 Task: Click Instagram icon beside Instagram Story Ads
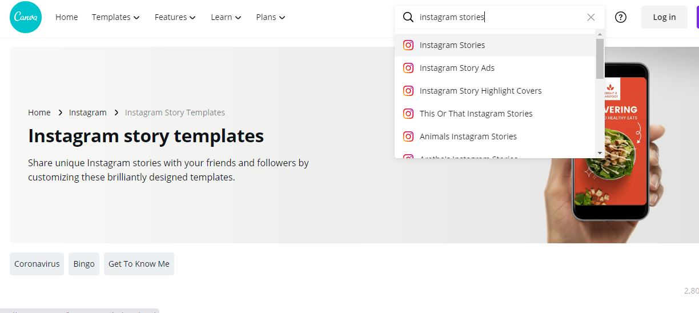(408, 68)
